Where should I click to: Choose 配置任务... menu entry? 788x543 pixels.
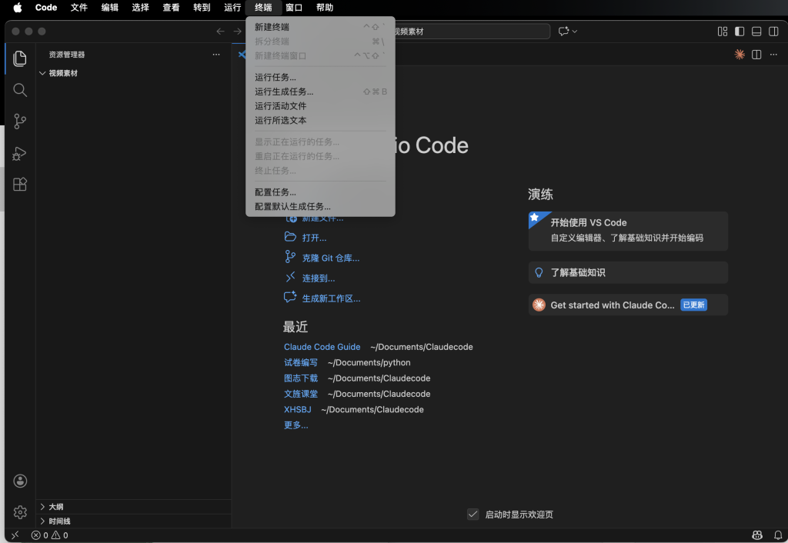(275, 192)
